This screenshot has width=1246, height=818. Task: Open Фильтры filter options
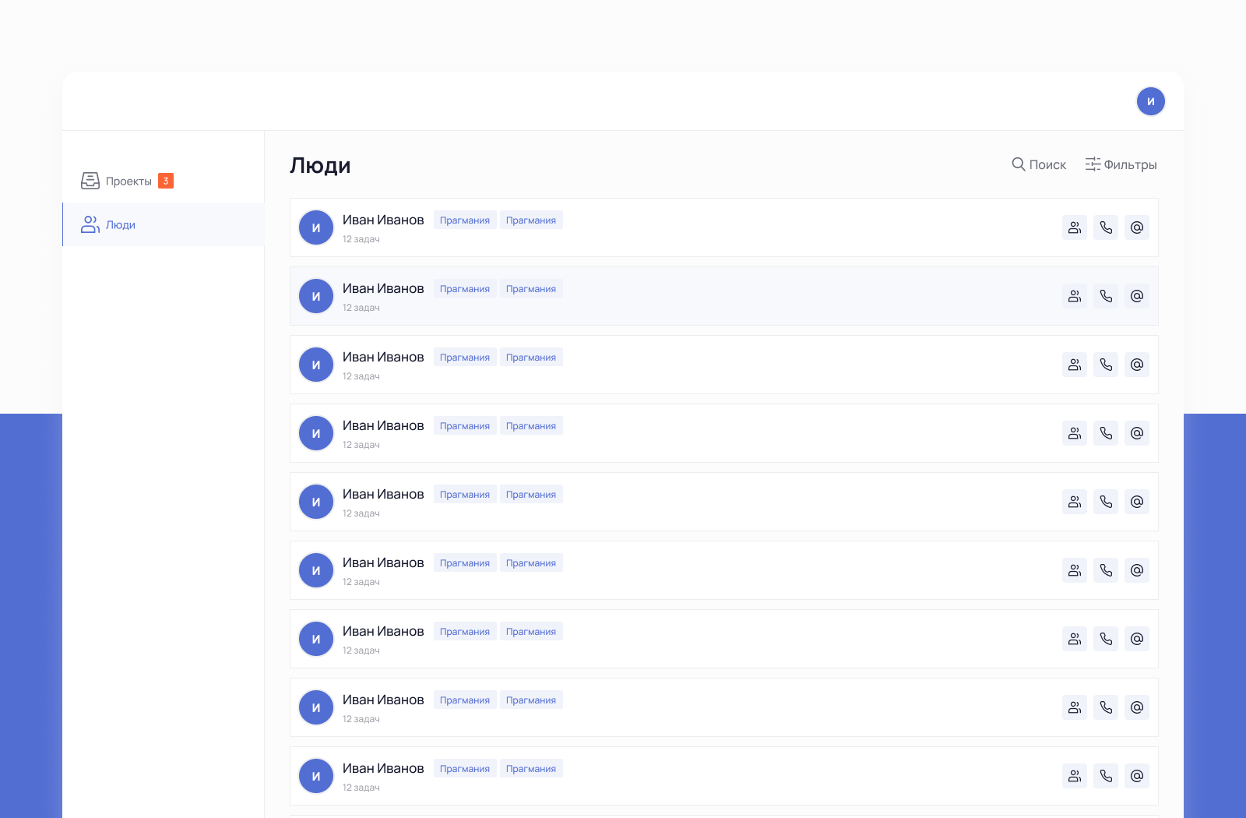click(1121, 164)
